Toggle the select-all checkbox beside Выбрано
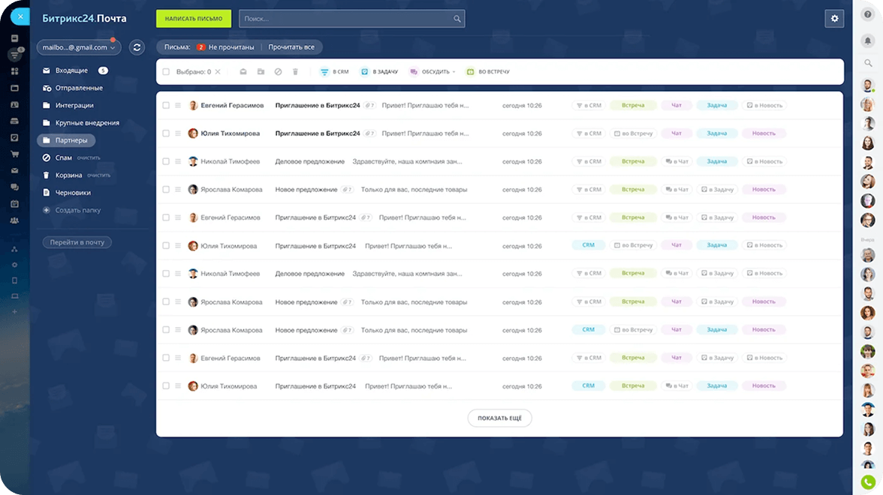Viewport: 883px width, 495px height. tap(166, 72)
